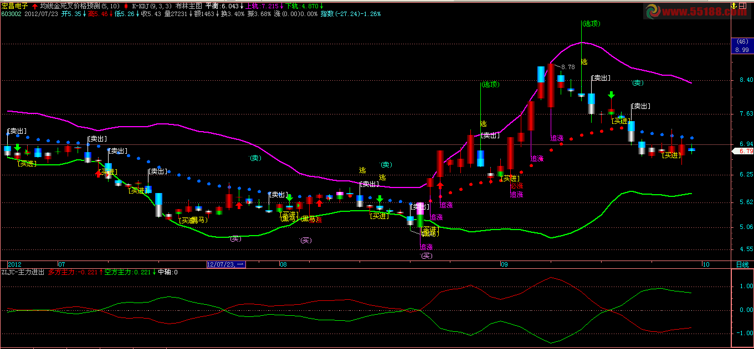754x349 pixels.
Task: Click the red up arrow beside 宏昌电子
Action: 35,6
